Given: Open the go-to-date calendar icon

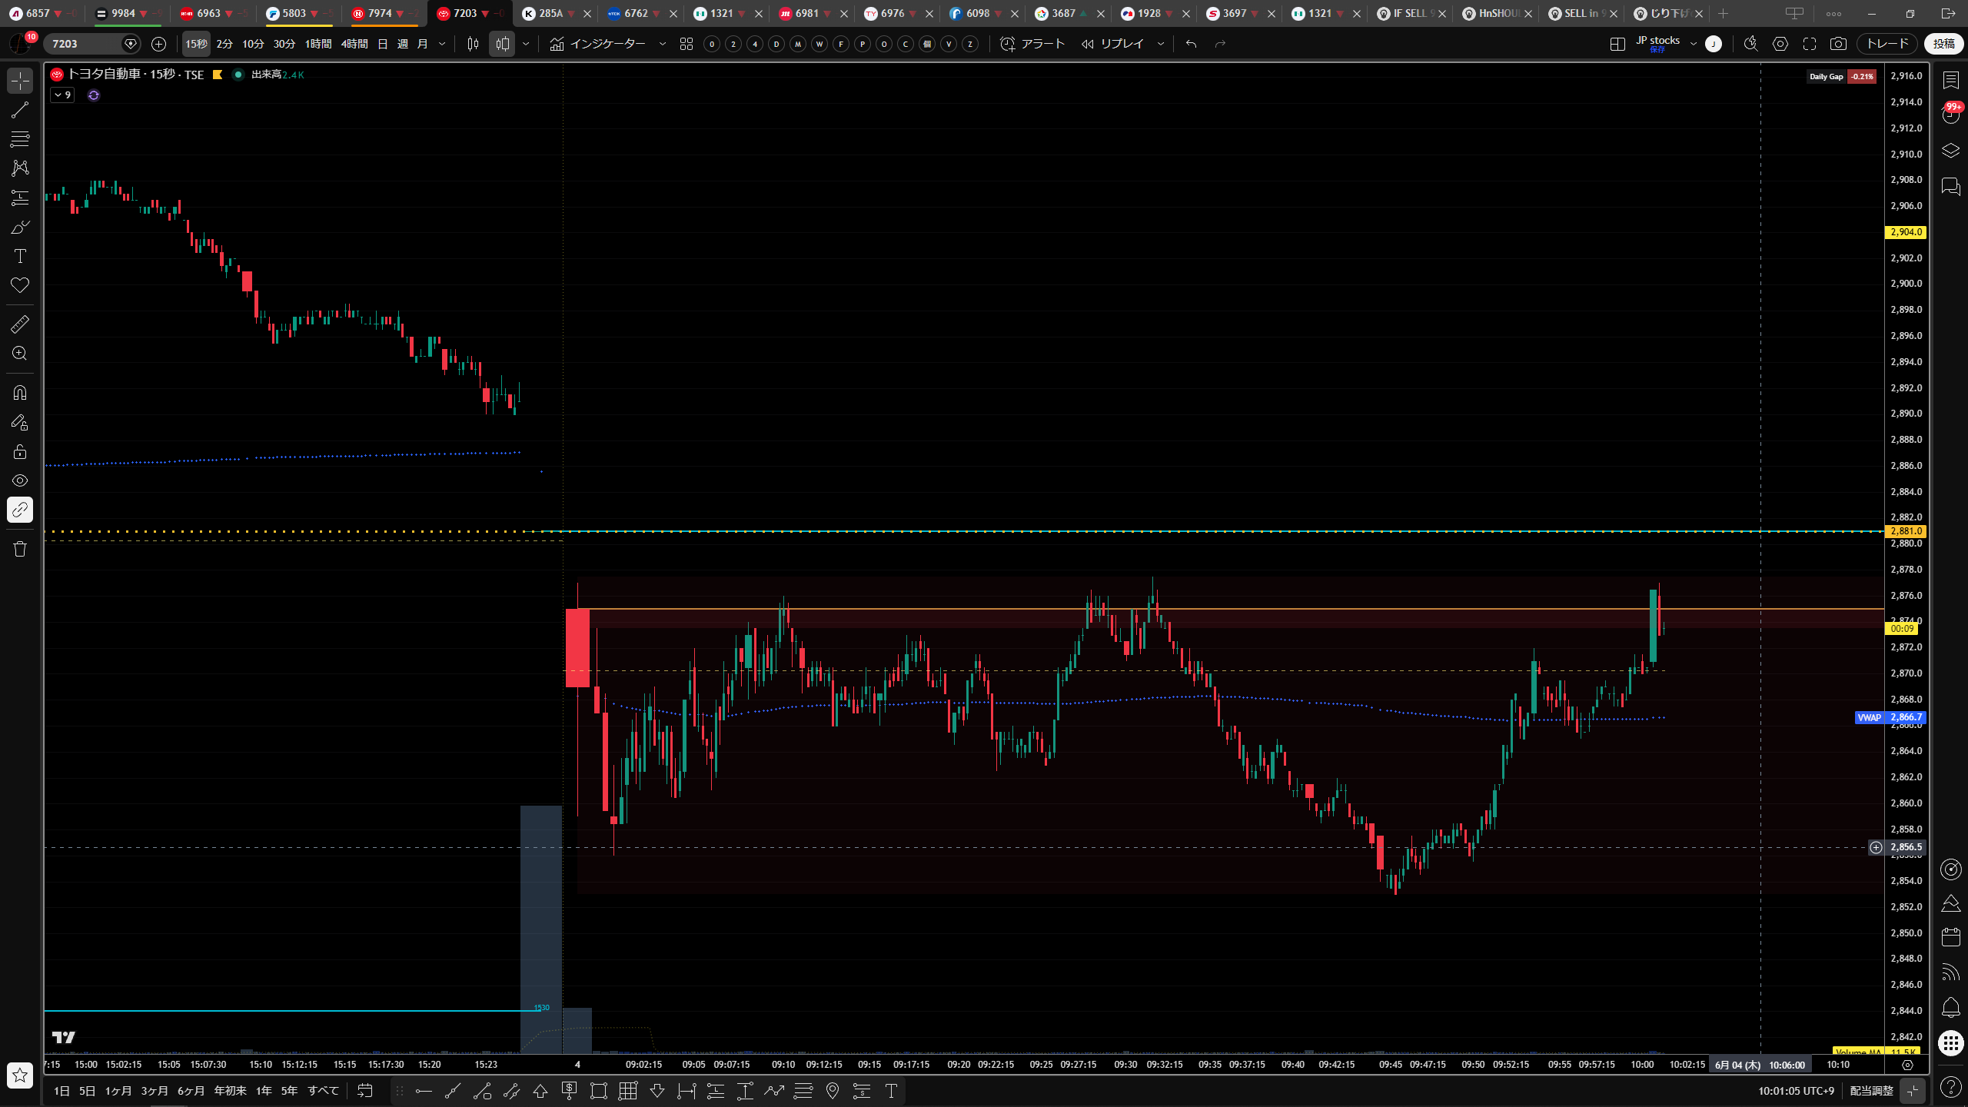Looking at the screenshot, I should [365, 1091].
